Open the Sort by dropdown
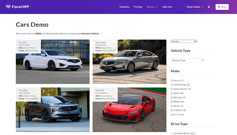Screen dimensions: 237x135 coord(184,41)
